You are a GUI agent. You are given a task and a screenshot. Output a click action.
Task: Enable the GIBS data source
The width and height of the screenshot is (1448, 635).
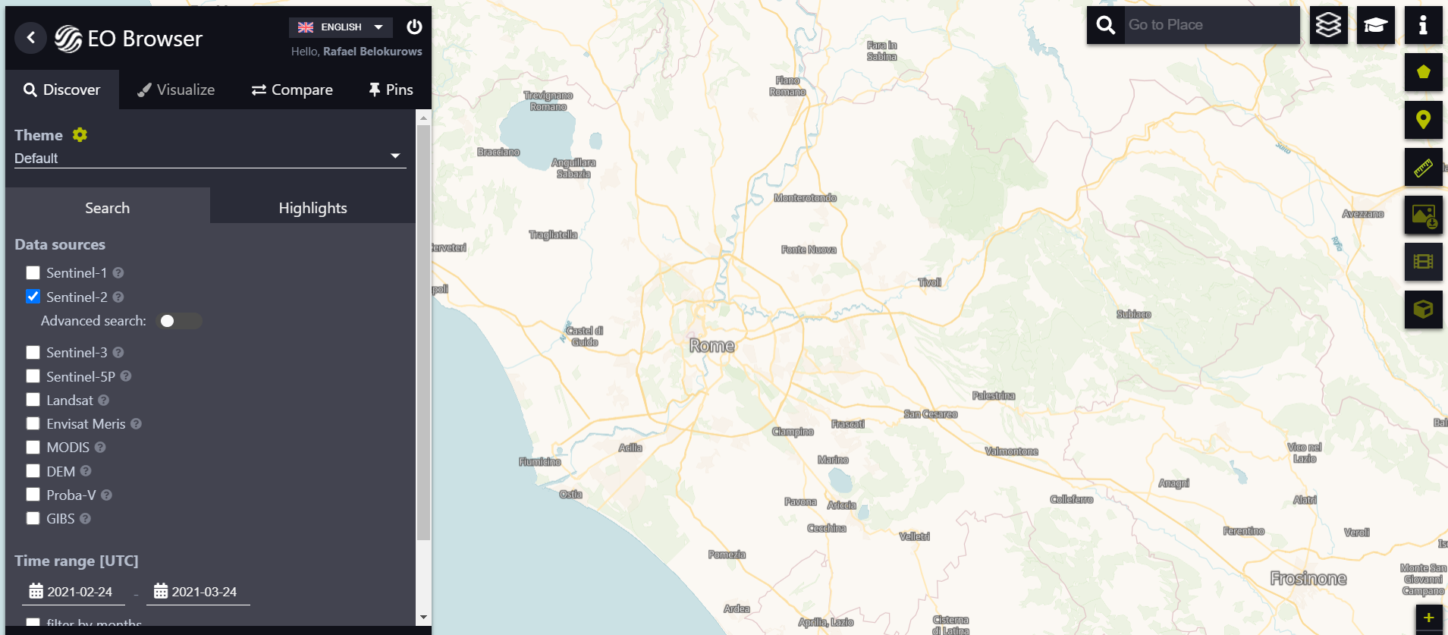33,518
